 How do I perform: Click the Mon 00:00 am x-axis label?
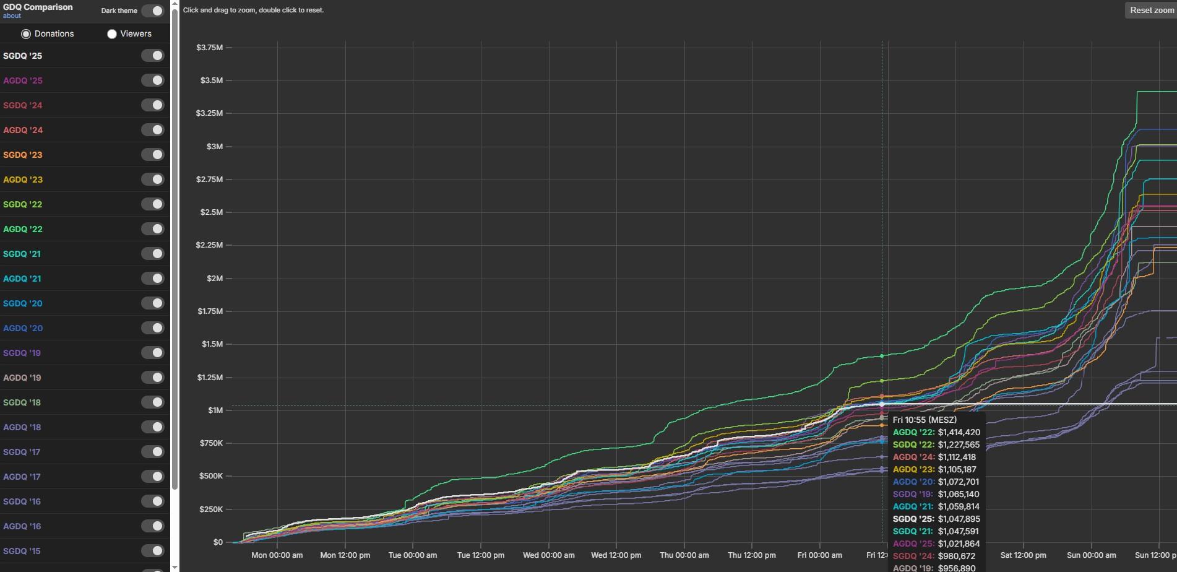coord(277,555)
